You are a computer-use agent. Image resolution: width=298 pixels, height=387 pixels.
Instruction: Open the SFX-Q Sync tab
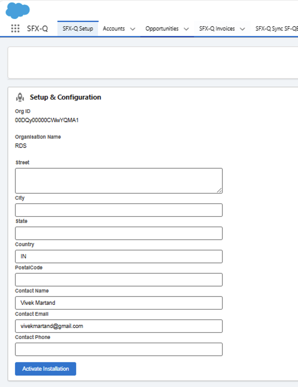pos(276,28)
